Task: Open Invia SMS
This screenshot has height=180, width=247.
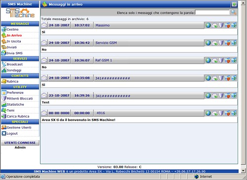Action: click(14, 53)
